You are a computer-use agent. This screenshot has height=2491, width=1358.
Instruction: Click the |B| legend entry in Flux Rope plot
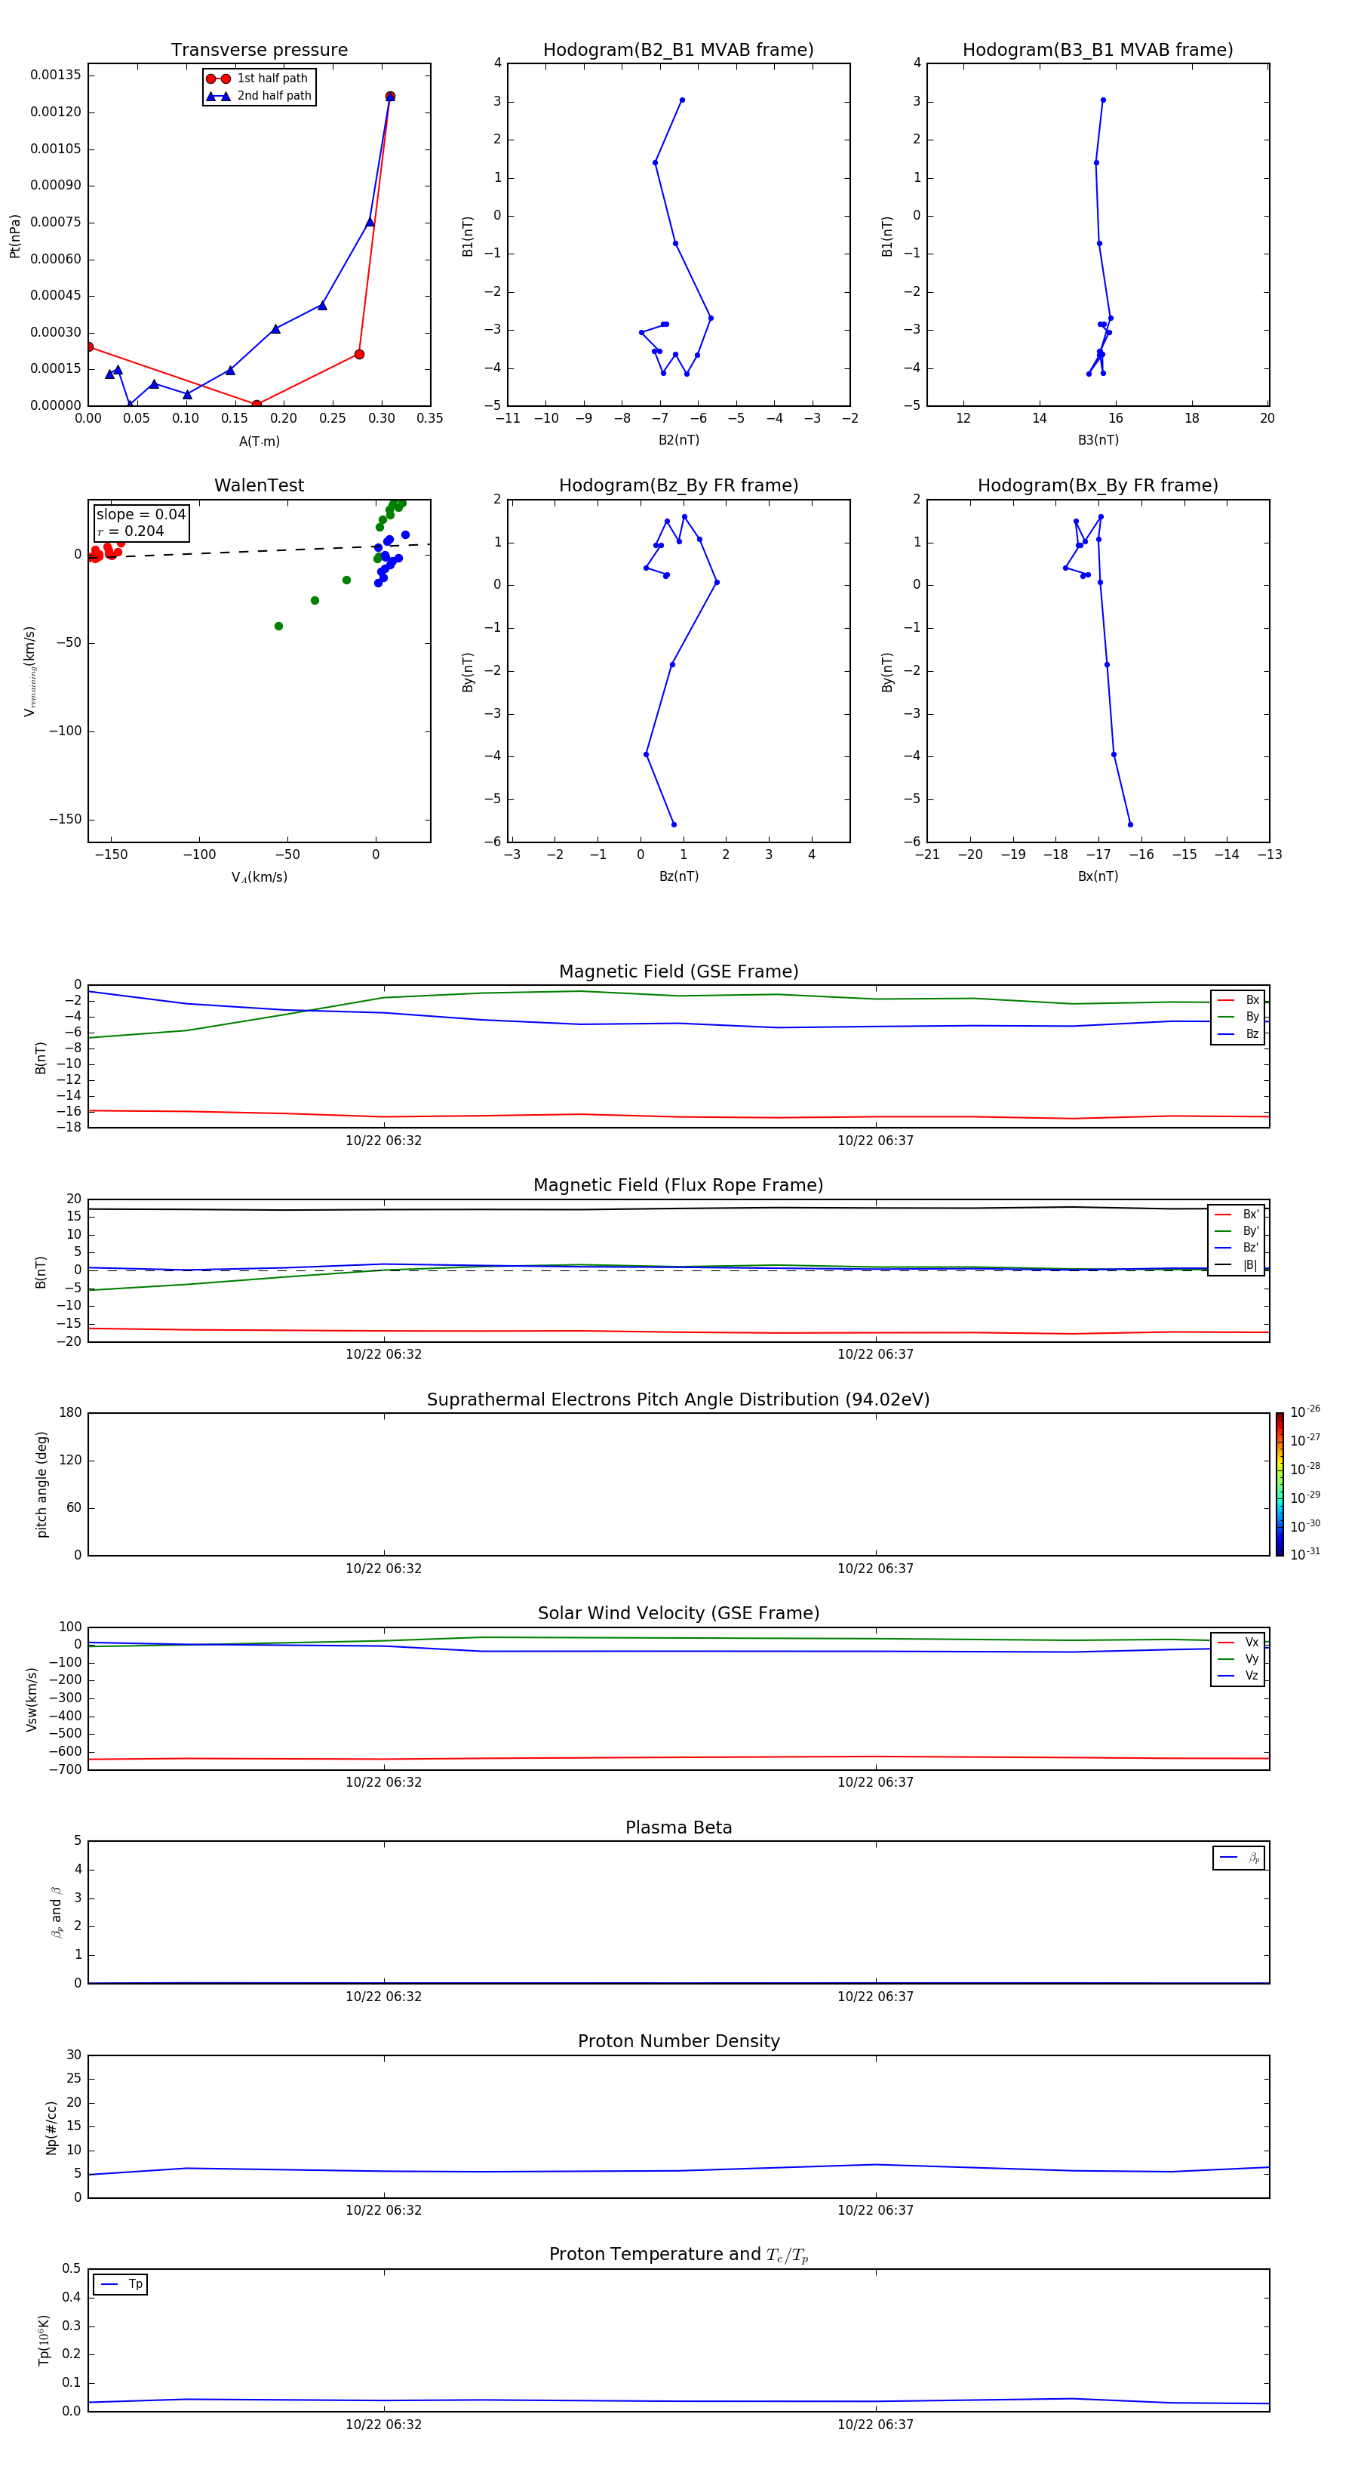[x=1237, y=1265]
